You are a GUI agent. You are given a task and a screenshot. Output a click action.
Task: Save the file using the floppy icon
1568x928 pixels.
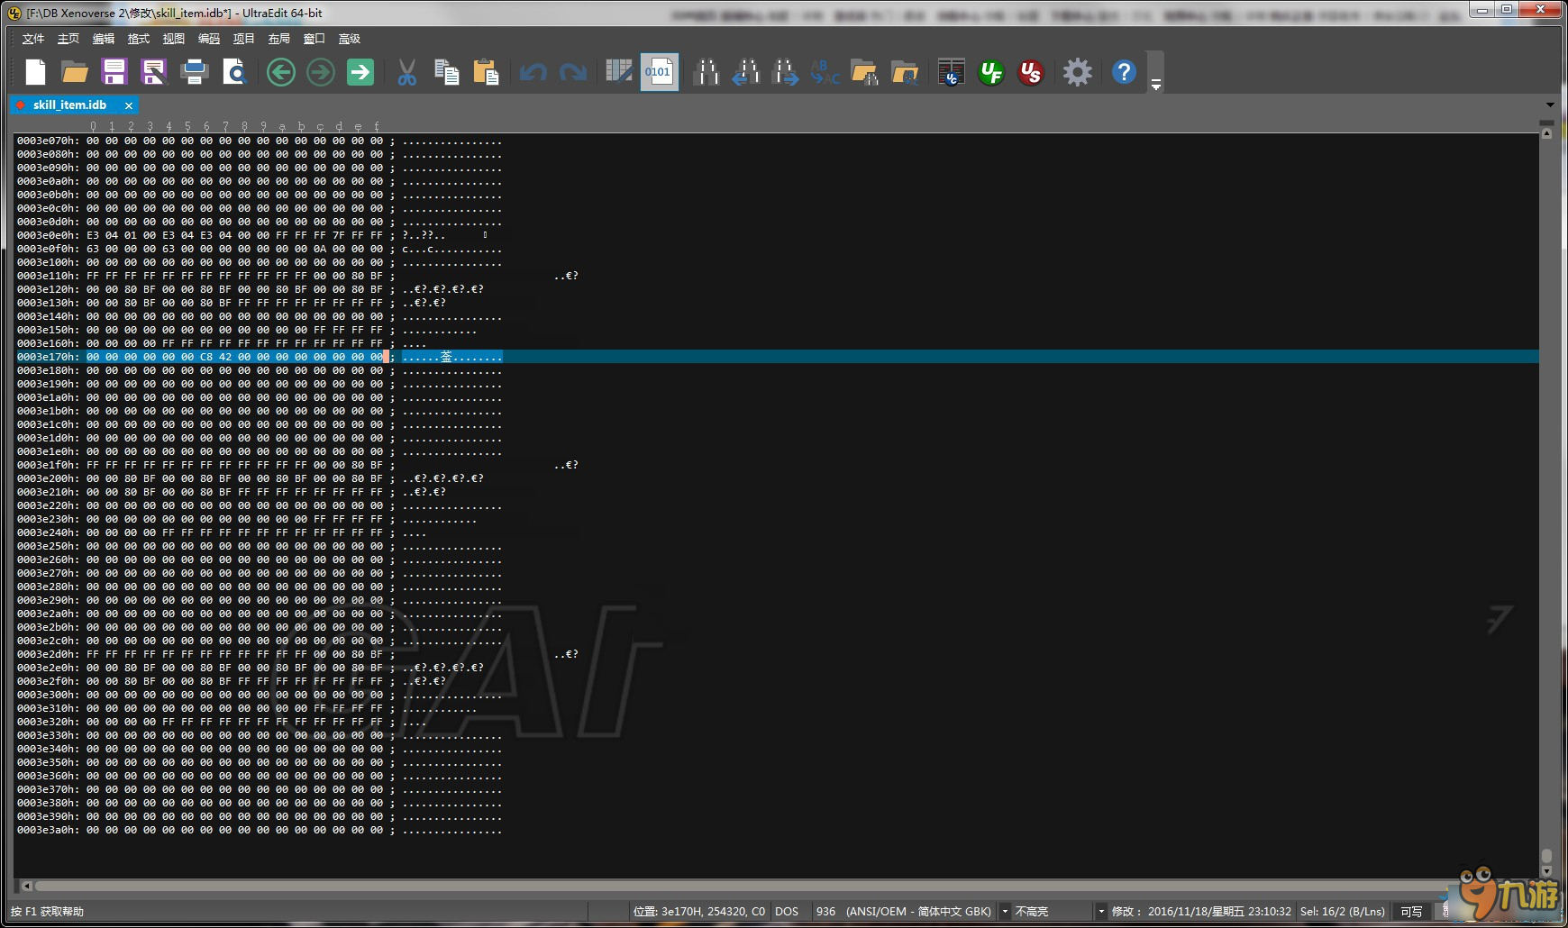tap(114, 72)
